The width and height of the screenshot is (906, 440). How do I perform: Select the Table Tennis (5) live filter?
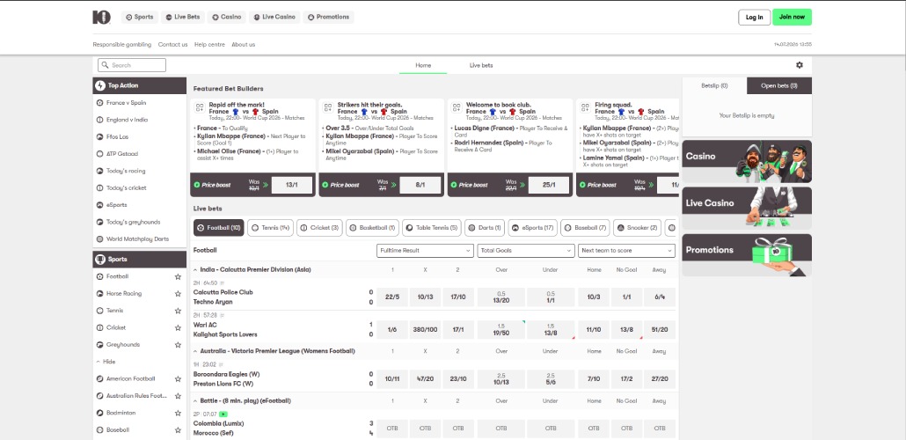[432, 228]
